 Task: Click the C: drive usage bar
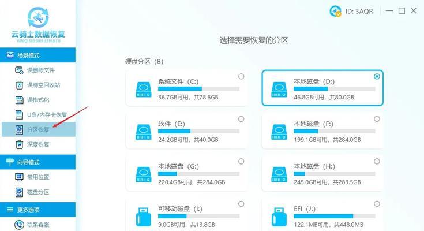pyautogui.click(x=199, y=89)
